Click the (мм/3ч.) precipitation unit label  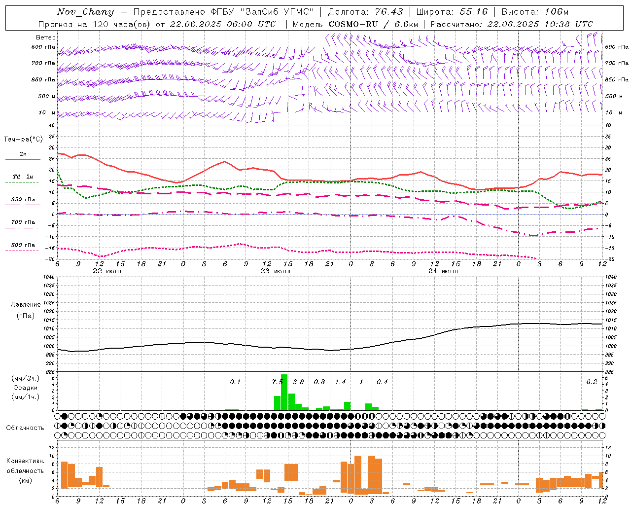pyautogui.click(x=26, y=378)
